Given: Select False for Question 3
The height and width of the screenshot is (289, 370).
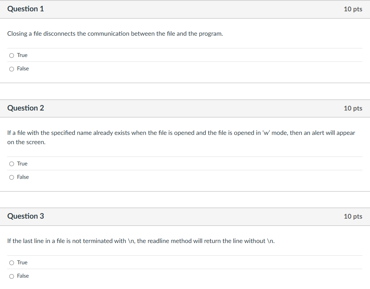Looking at the screenshot, I should 11,276.
